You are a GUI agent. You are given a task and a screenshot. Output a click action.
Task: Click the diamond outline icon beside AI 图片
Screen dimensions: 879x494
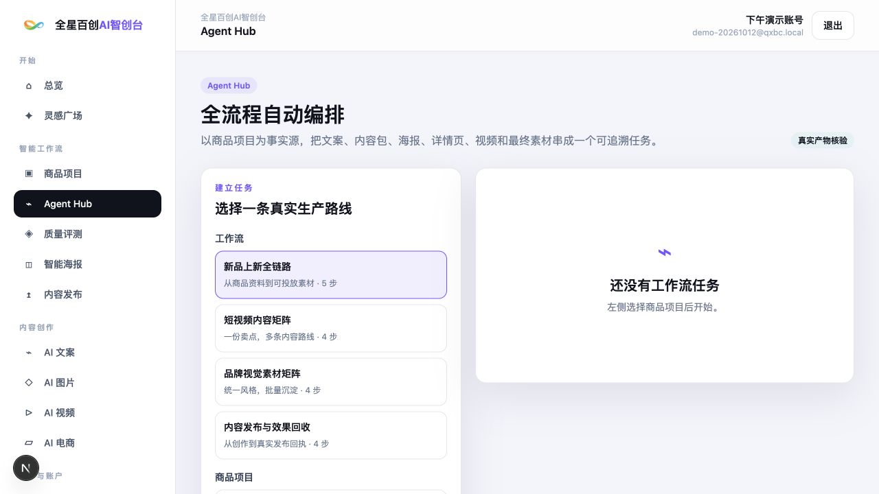[29, 383]
